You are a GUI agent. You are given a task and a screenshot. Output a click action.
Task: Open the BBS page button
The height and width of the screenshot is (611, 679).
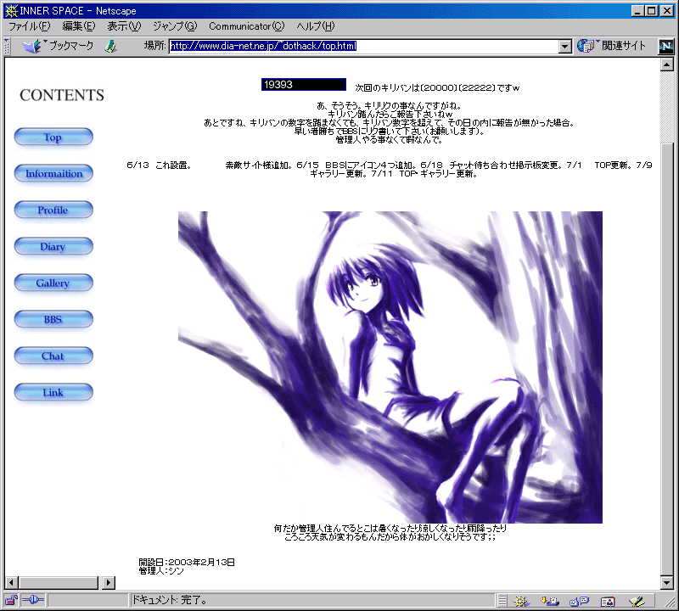pyautogui.click(x=53, y=319)
